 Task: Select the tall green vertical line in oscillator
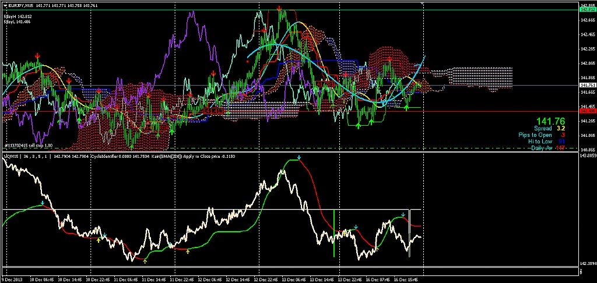pos(333,233)
